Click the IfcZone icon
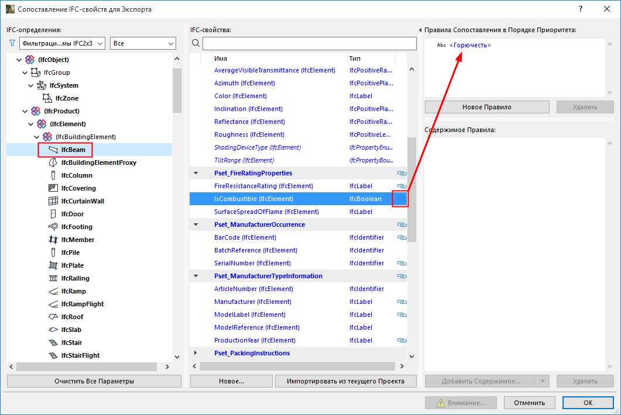Screen dimensions: 621x415 click(47, 98)
